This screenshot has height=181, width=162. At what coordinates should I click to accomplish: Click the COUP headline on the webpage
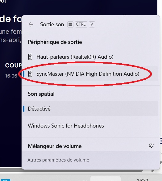13,65
